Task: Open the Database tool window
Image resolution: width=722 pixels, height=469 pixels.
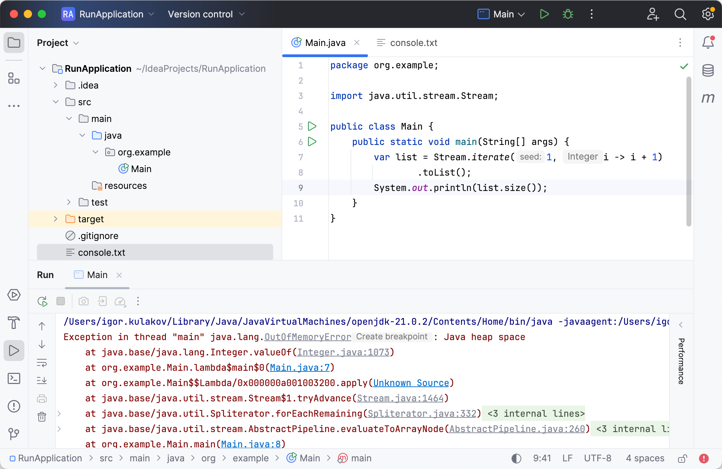Action: pos(708,70)
